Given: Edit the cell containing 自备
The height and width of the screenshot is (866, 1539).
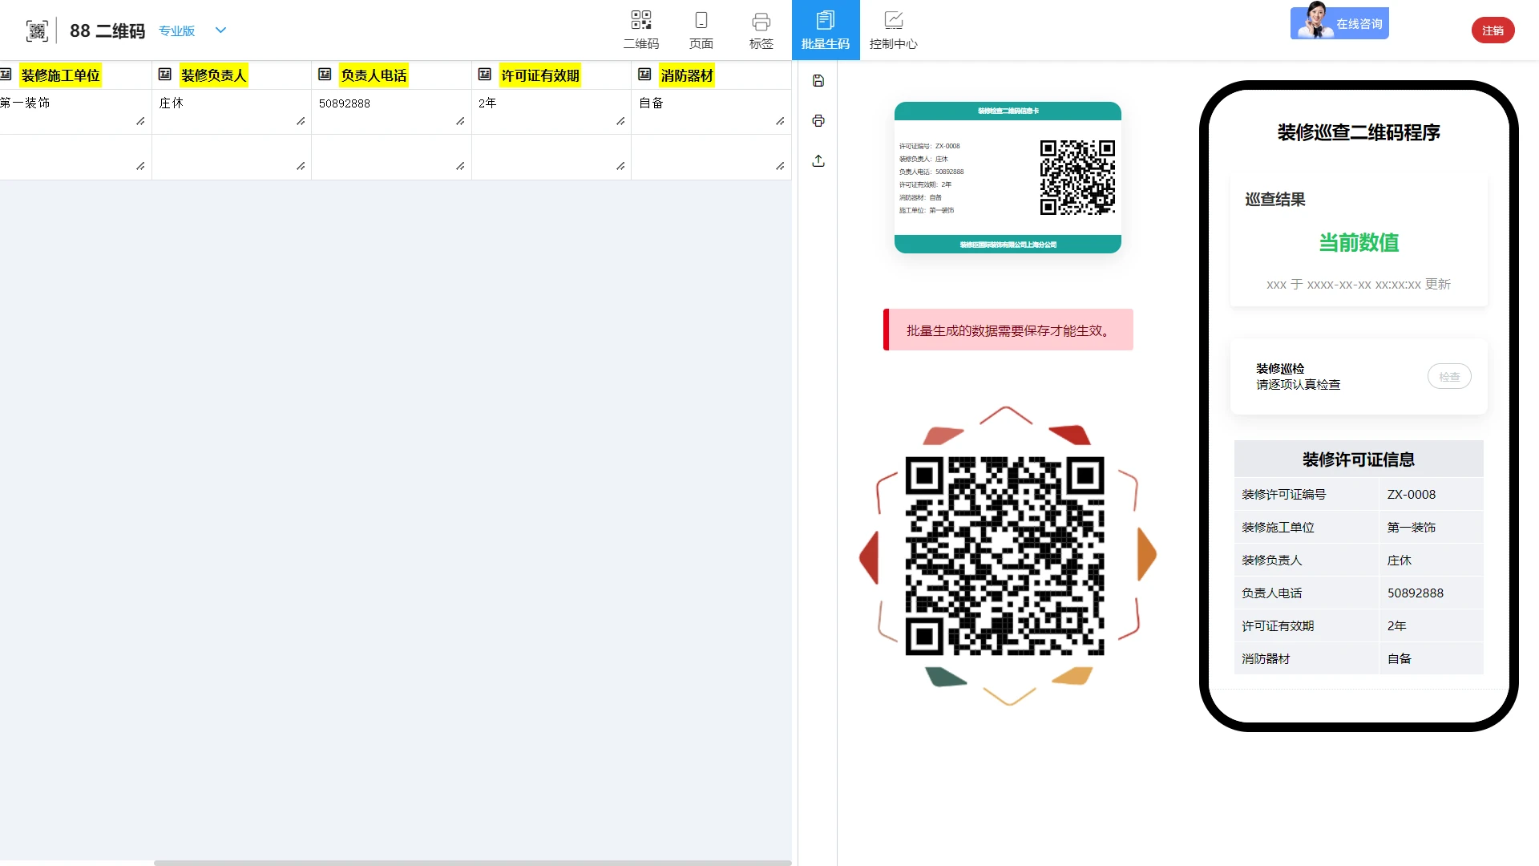Looking at the screenshot, I should 710,111.
